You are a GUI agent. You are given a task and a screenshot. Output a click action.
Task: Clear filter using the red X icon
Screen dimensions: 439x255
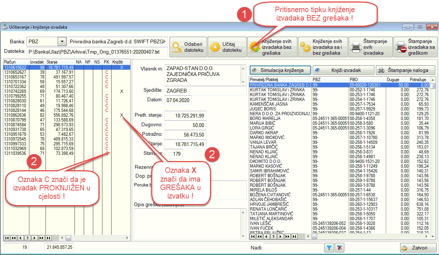pyautogui.click(x=340, y=248)
